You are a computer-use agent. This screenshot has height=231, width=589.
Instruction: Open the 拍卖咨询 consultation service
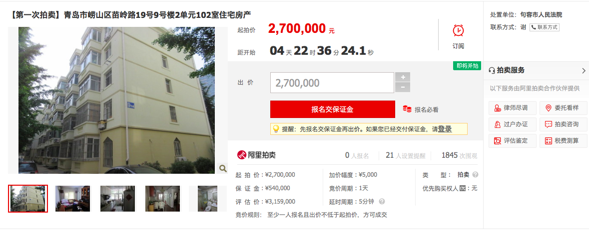coord(563,124)
